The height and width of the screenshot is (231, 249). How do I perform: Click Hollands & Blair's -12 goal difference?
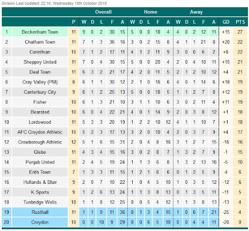tap(226, 182)
